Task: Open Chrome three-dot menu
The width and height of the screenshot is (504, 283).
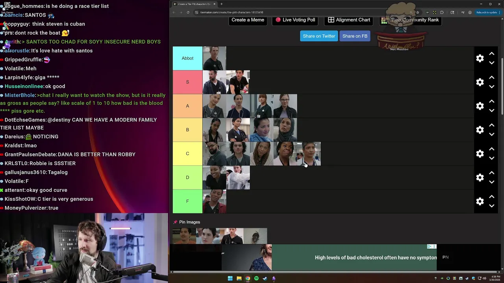Action: click(x=500, y=12)
